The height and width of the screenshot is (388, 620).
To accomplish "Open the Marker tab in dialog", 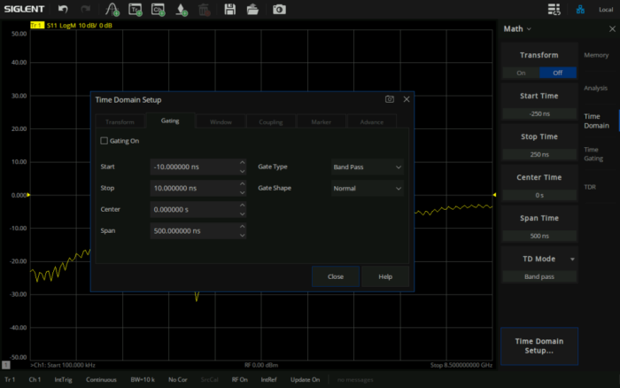I will pyautogui.click(x=322, y=121).
